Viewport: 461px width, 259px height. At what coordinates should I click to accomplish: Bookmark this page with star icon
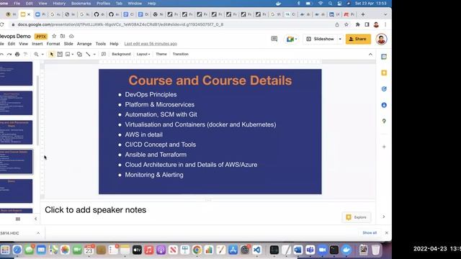point(346,24)
